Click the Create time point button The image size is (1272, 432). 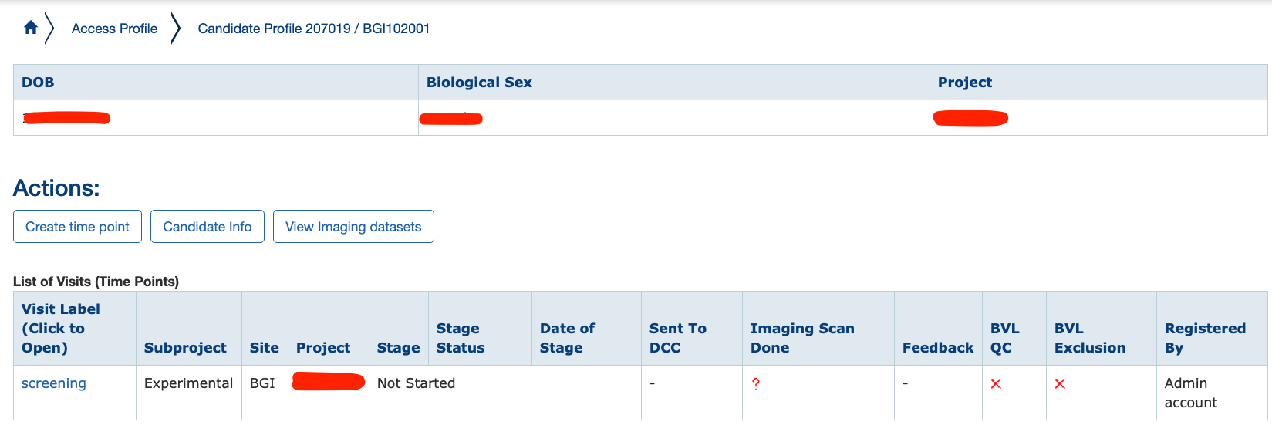pyautogui.click(x=77, y=227)
